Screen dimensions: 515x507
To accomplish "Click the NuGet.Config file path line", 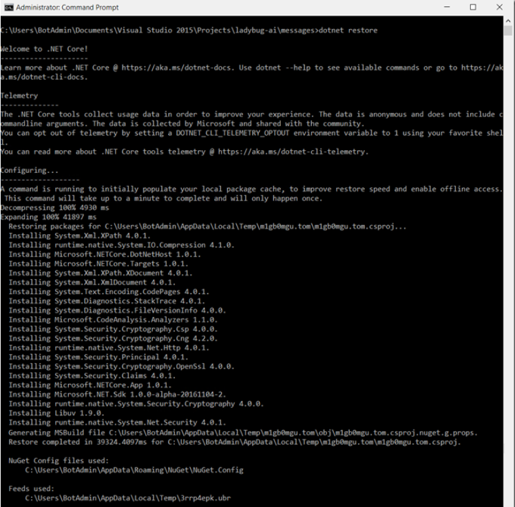I will 134,470.
